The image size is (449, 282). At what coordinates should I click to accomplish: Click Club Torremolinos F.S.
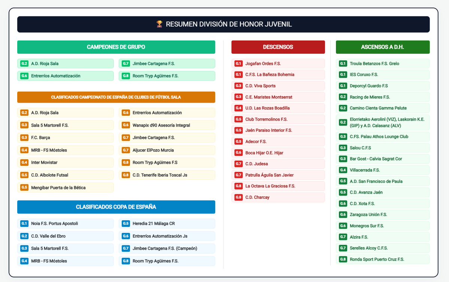[x=278, y=119]
